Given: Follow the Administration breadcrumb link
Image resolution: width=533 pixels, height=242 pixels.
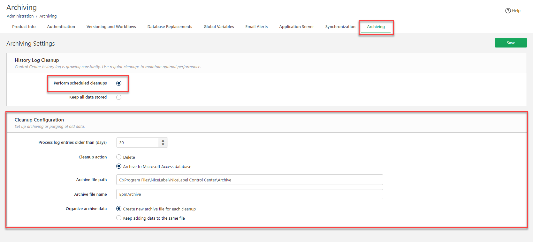Looking at the screenshot, I should pyautogui.click(x=20, y=16).
